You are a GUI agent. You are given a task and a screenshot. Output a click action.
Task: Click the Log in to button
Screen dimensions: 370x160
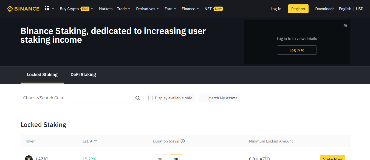297,50
